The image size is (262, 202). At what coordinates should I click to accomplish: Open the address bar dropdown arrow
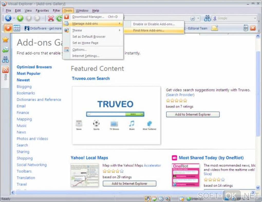pyautogui.click(x=198, y=18)
